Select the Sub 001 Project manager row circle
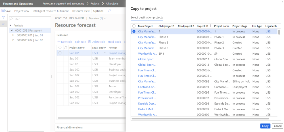 (60, 53)
